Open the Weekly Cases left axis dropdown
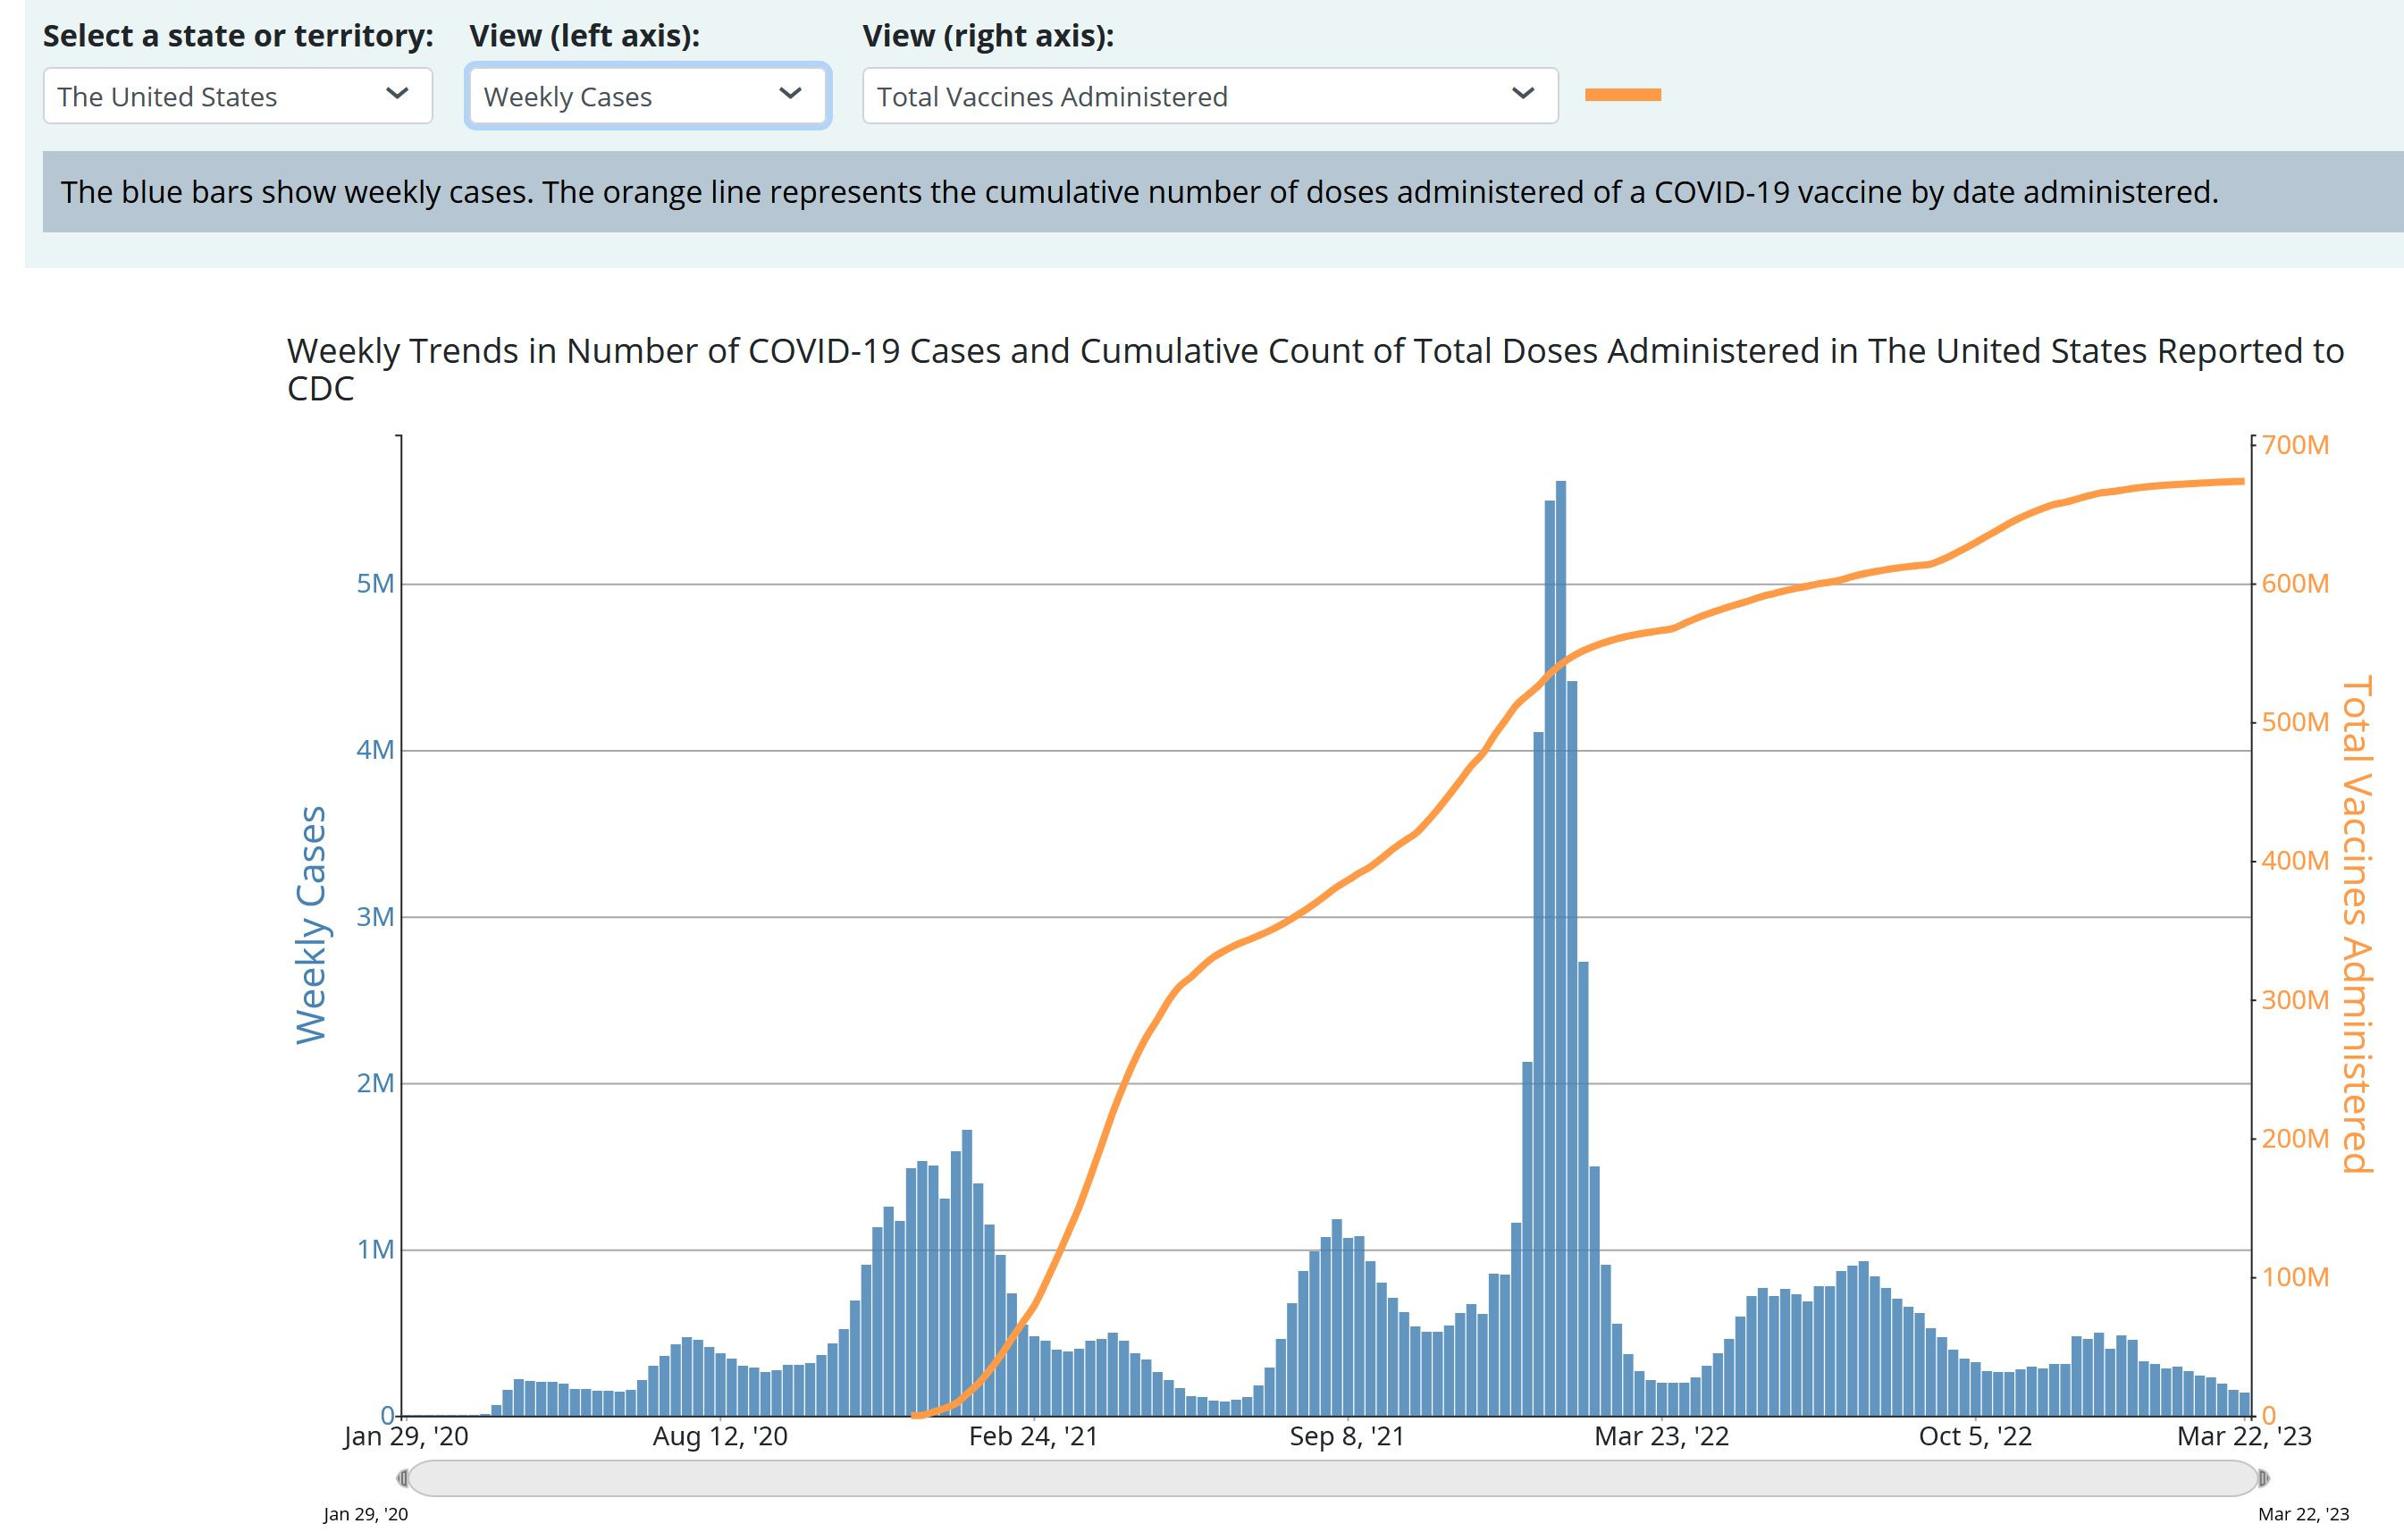Image resolution: width=2404 pixels, height=1532 pixels. coord(647,96)
